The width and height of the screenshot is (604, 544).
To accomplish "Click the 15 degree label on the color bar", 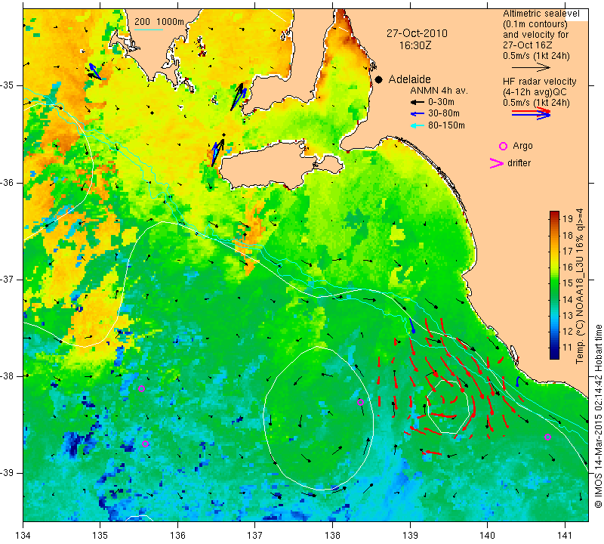I will [568, 283].
